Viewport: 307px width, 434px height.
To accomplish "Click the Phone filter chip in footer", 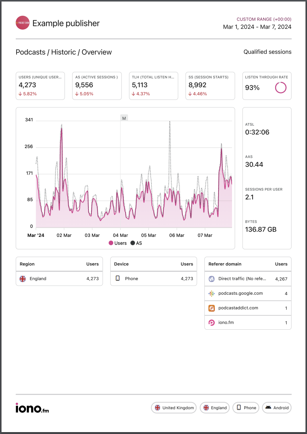I will click(x=246, y=408).
